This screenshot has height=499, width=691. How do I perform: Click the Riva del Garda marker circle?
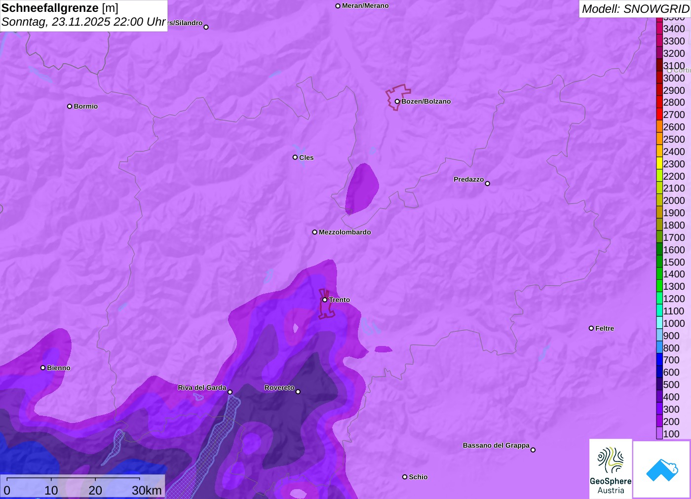pos(230,392)
